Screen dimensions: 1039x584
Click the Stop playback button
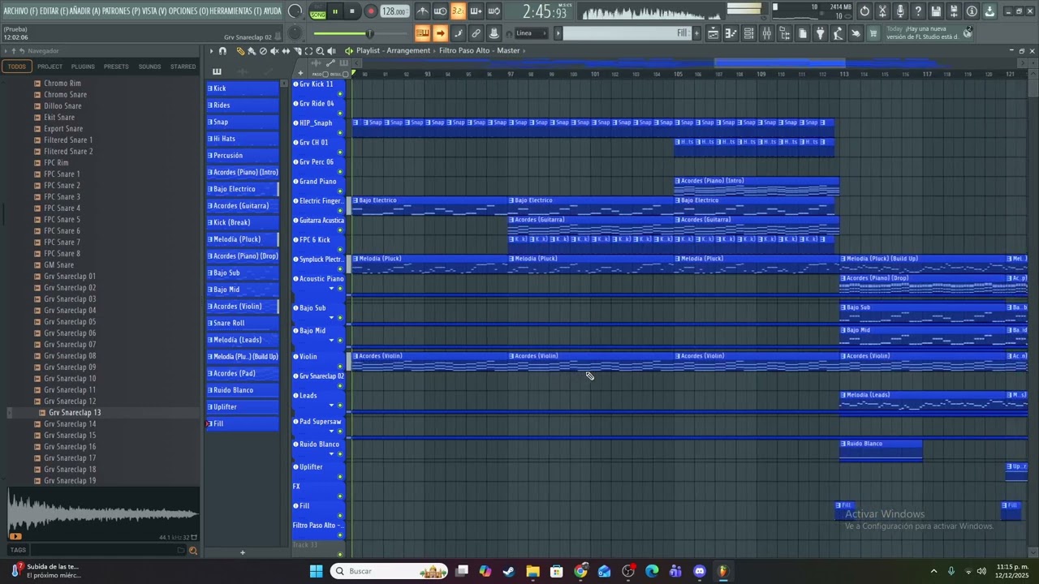point(352,11)
